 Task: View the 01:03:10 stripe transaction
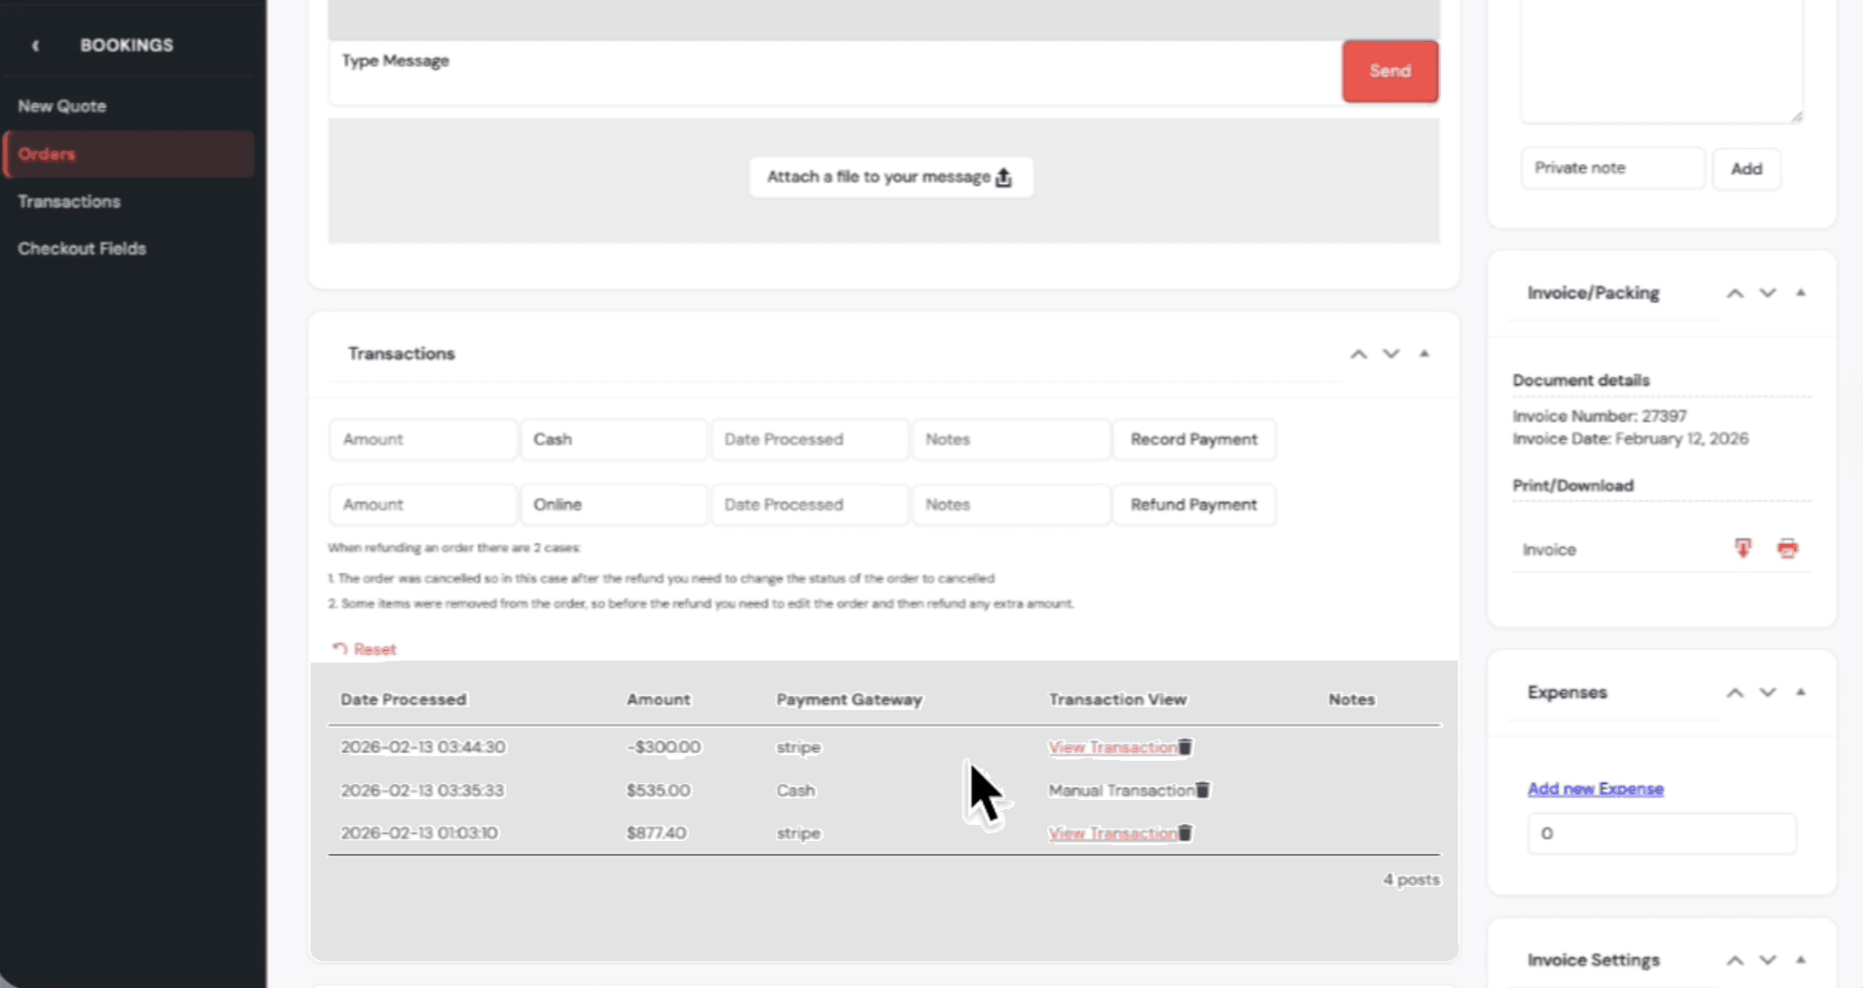(1112, 833)
